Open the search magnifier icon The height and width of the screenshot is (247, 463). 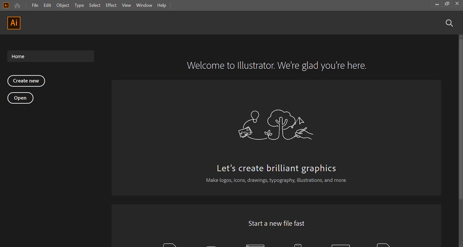(449, 23)
